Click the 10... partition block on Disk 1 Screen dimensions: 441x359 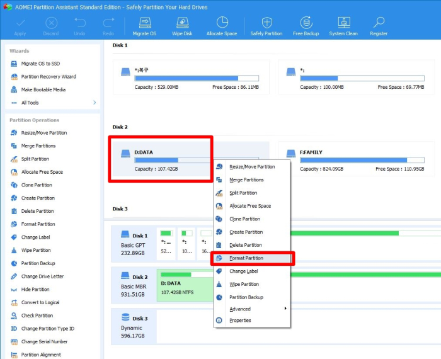[x=186, y=244]
